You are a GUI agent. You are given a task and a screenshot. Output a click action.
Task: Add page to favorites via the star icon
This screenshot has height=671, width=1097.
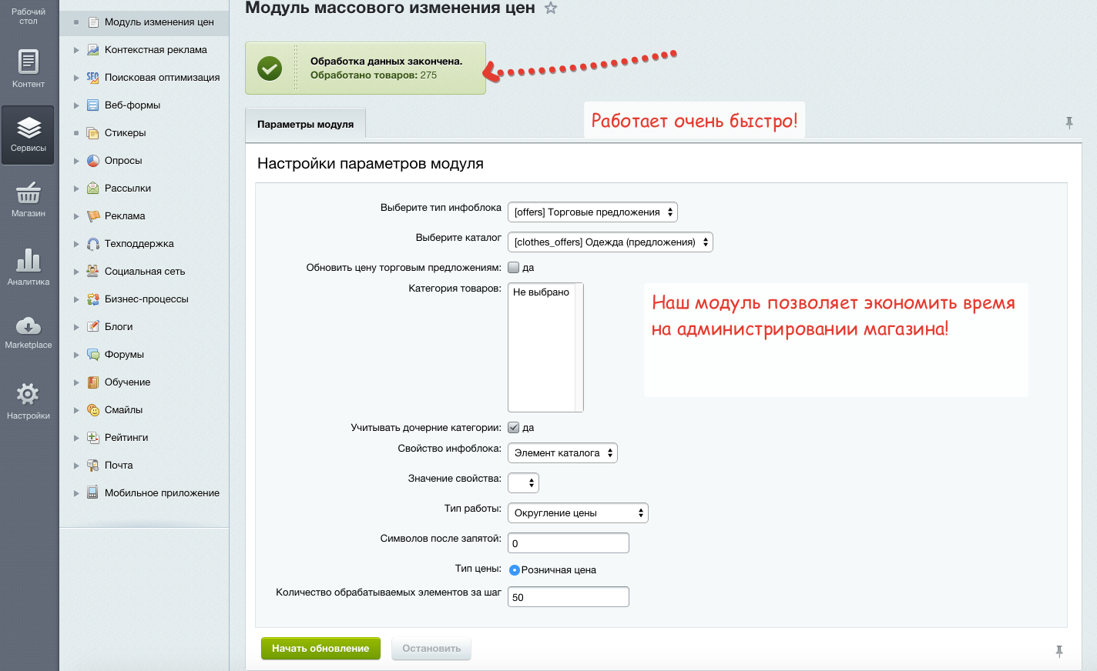coord(551,8)
